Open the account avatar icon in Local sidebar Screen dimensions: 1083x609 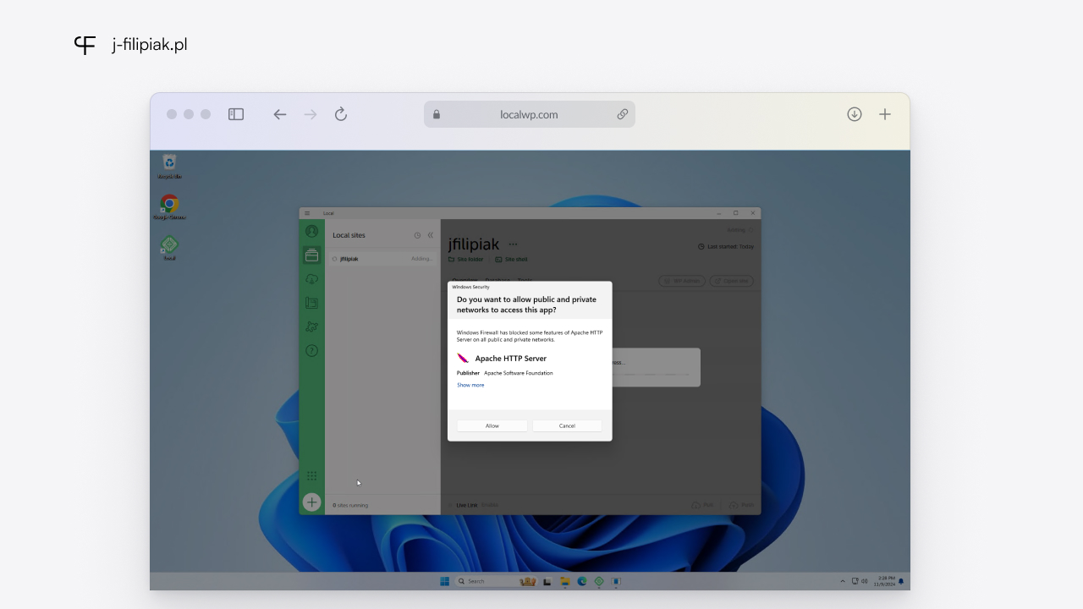311,231
